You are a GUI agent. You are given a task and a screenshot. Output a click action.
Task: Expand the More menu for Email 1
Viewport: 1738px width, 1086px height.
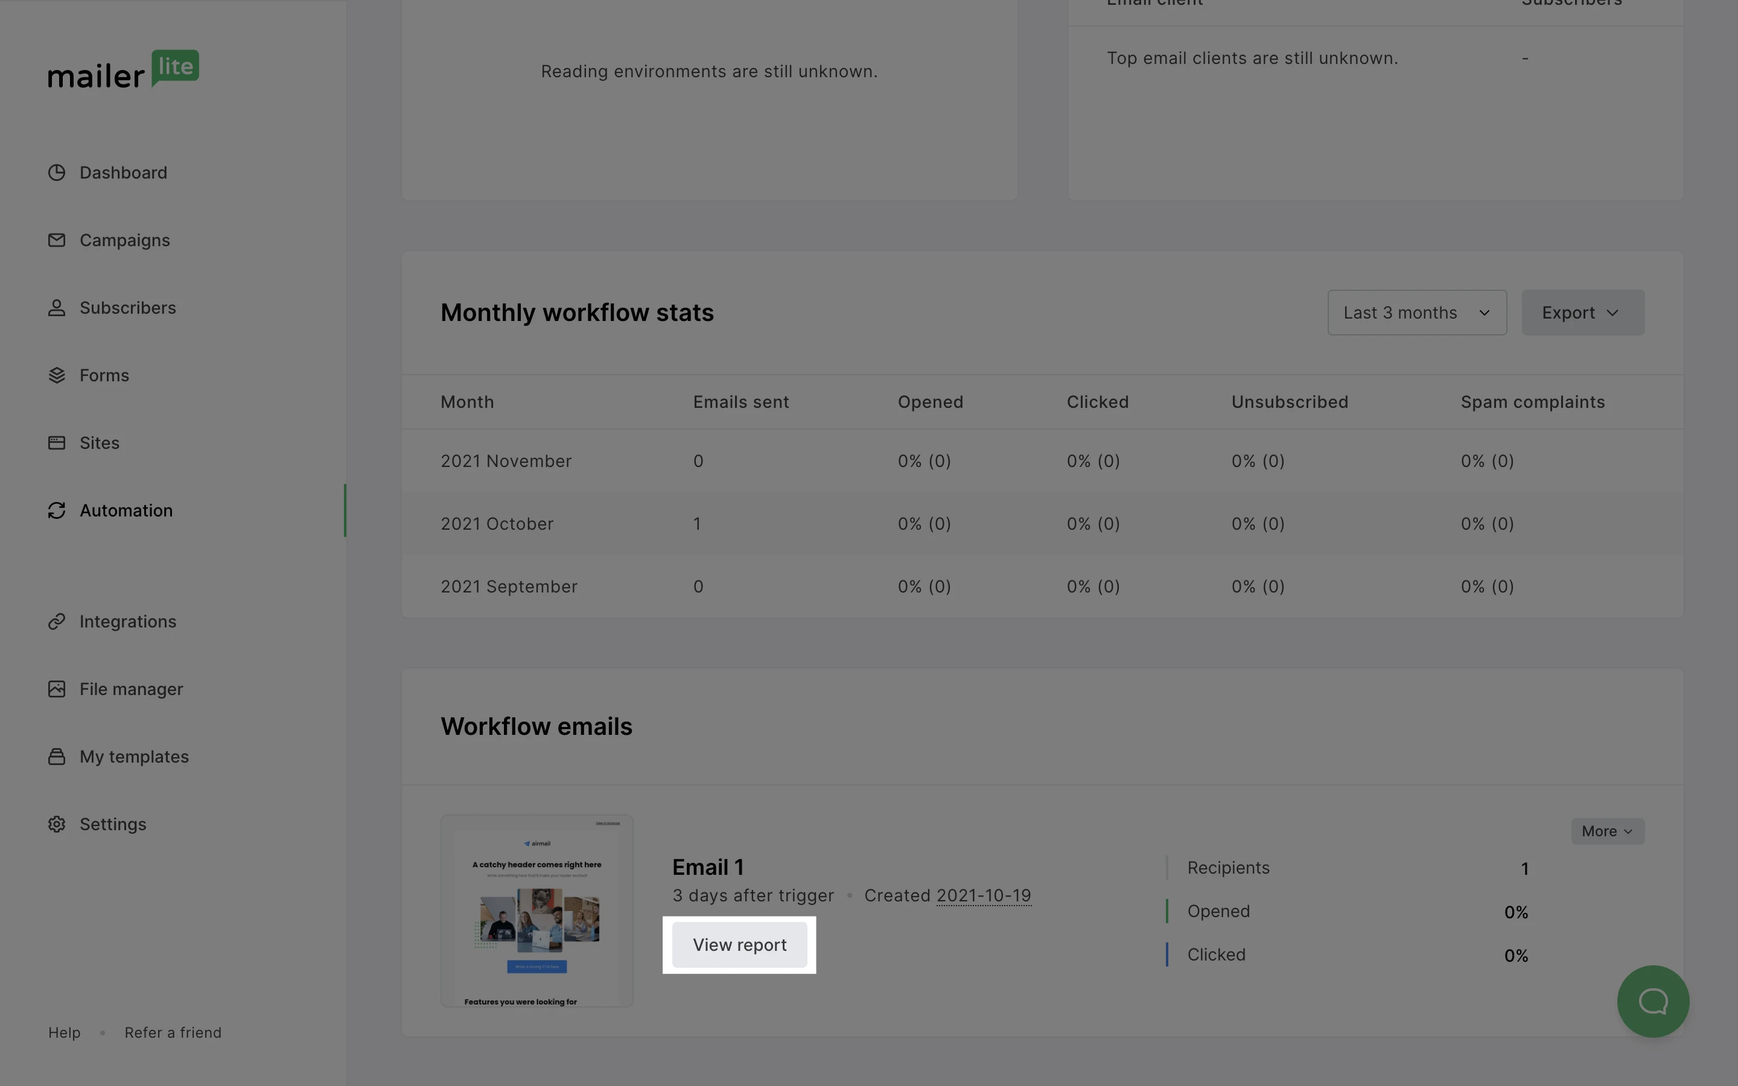click(1606, 832)
